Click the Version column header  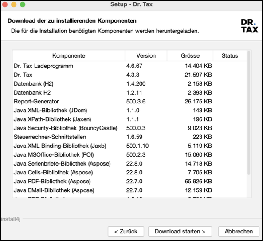146,56
